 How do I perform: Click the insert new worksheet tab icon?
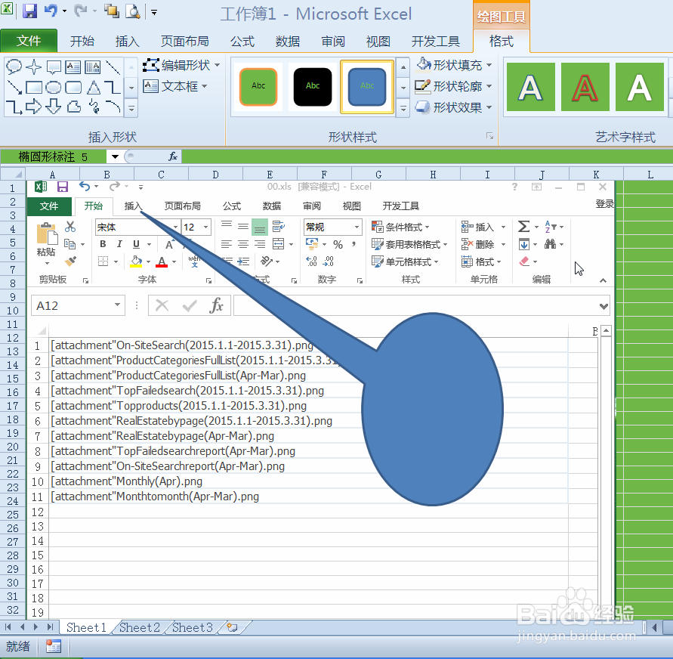tap(232, 627)
